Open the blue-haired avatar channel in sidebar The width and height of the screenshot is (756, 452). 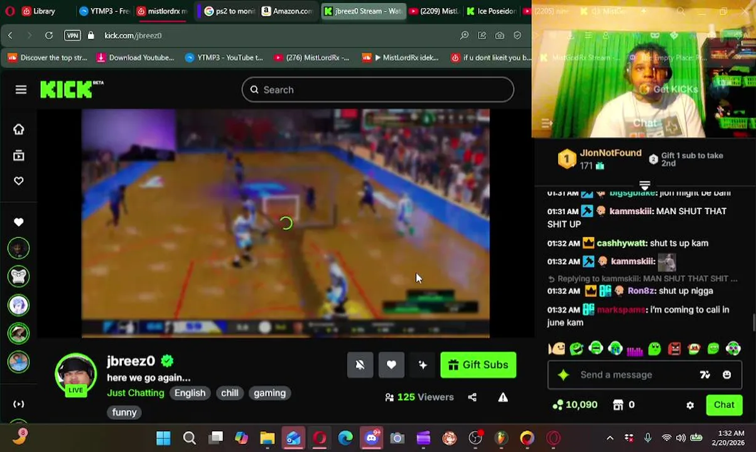(19, 304)
